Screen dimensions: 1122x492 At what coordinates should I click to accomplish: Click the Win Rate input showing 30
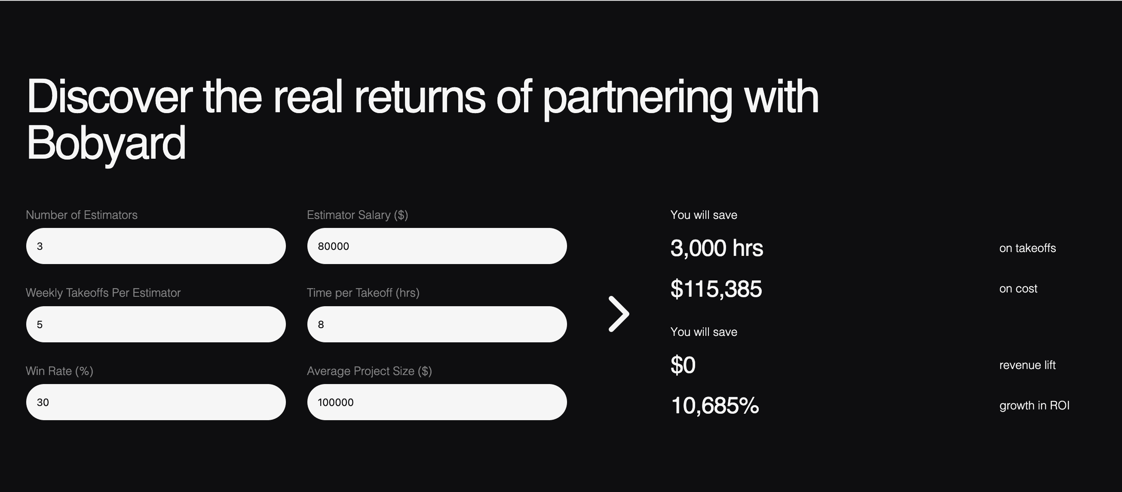156,402
